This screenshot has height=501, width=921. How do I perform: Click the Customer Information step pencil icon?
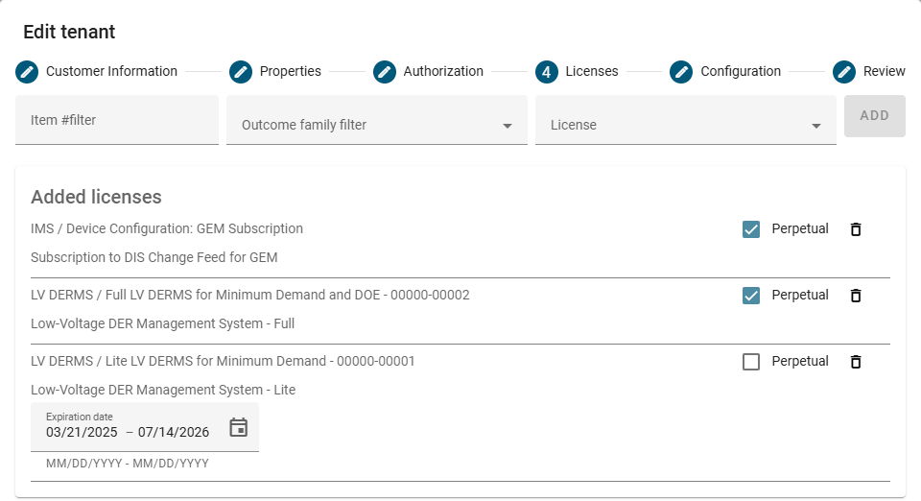27,72
